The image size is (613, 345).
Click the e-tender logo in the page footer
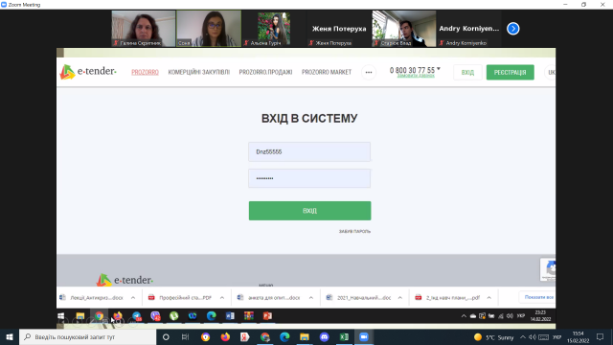(125, 280)
